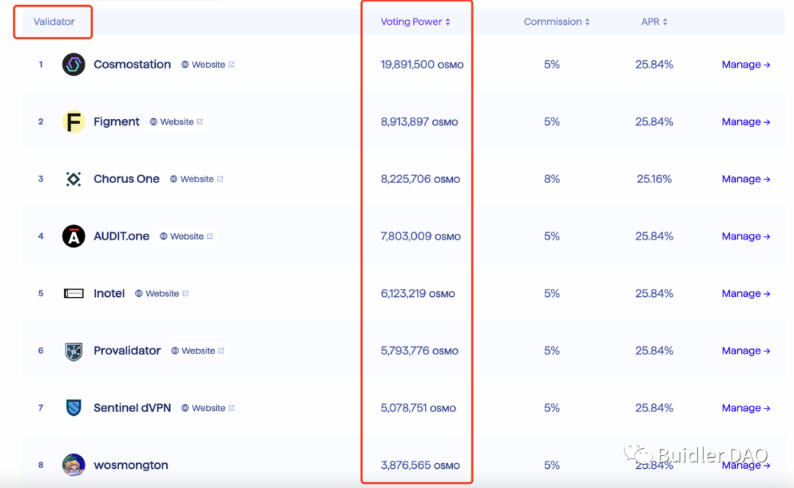
Task: Click Cosmostation 5% commission value
Action: 551,64
